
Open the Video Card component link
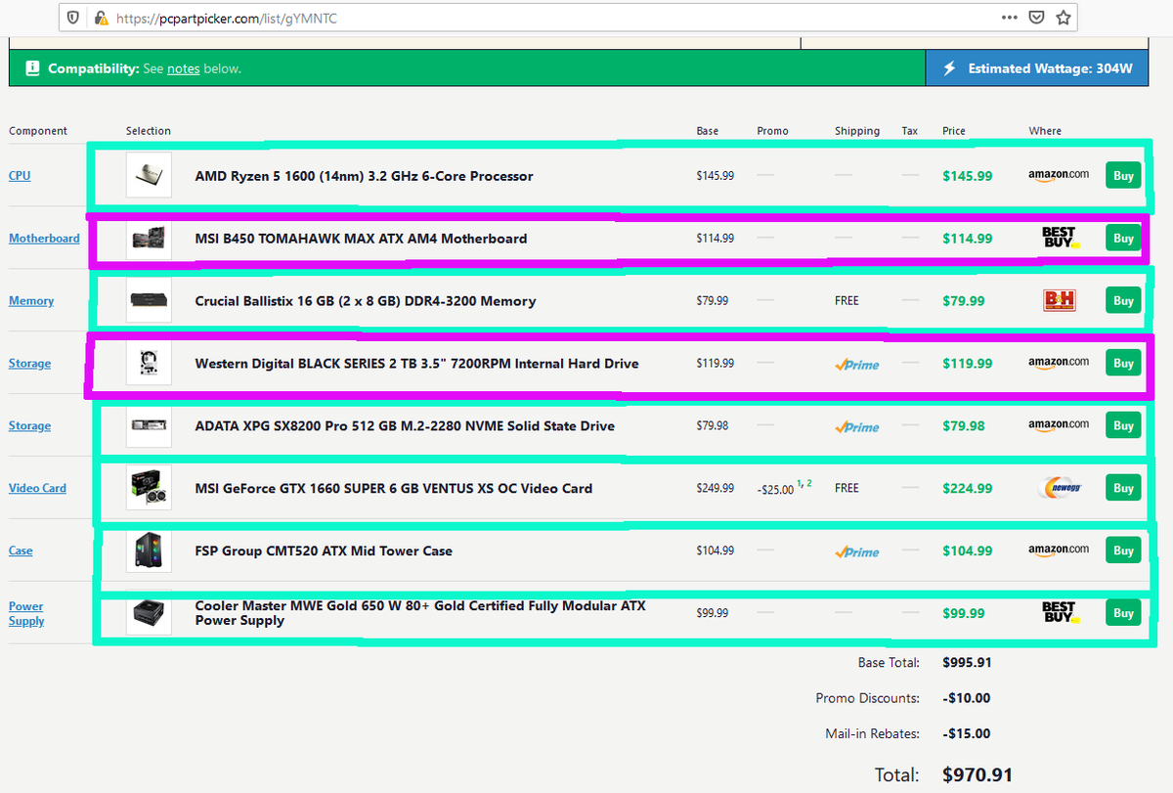(37, 489)
